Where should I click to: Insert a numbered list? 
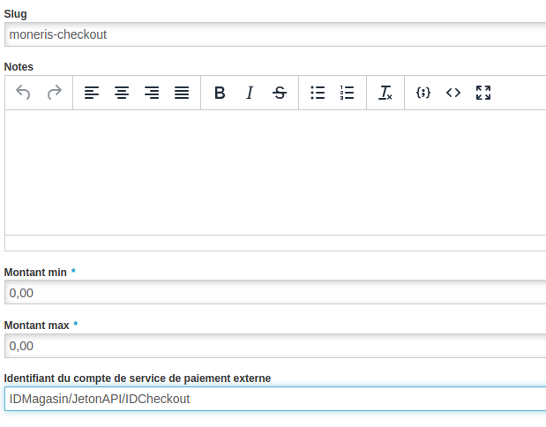[347, 93]
